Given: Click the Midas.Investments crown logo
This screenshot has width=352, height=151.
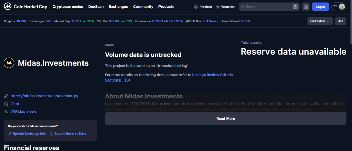Looking at the screenshot, I should coord(9,63).
